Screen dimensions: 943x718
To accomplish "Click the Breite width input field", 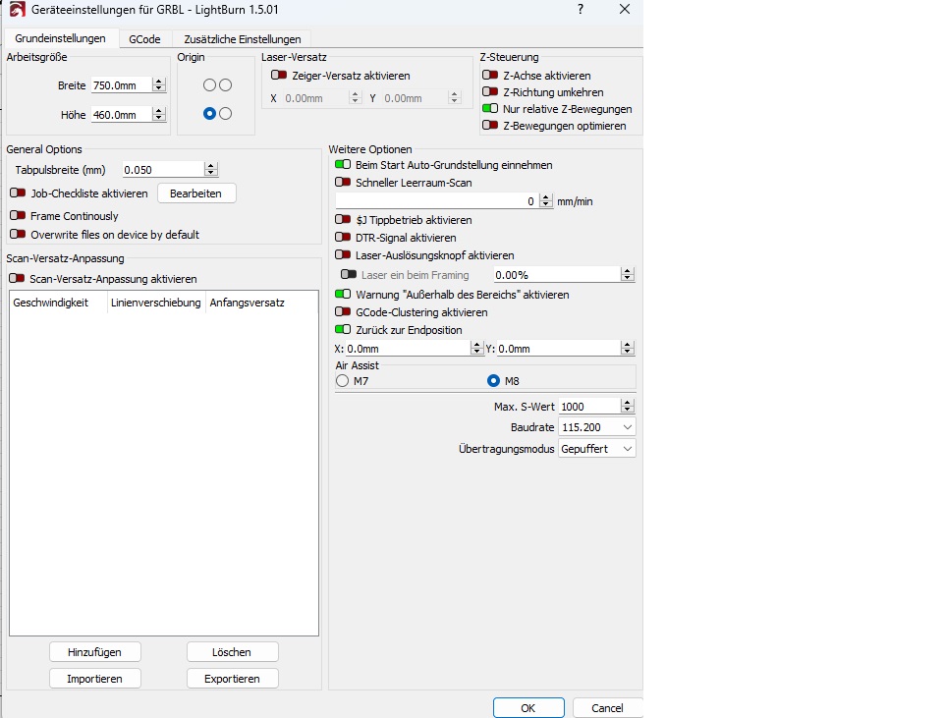I will click(x=122, y=85).
